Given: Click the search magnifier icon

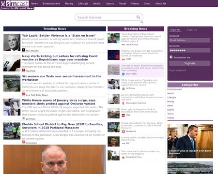Looking at the screenshot, I should [138, 17].
